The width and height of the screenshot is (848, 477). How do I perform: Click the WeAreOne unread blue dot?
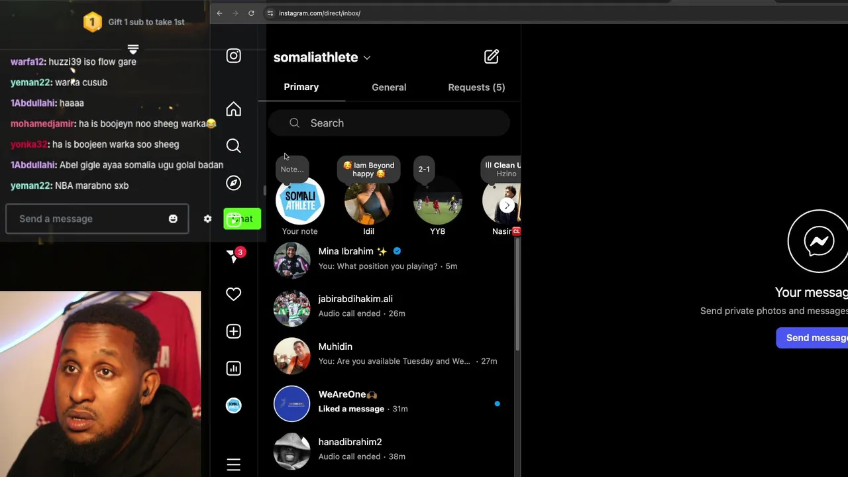click(497, 403)
